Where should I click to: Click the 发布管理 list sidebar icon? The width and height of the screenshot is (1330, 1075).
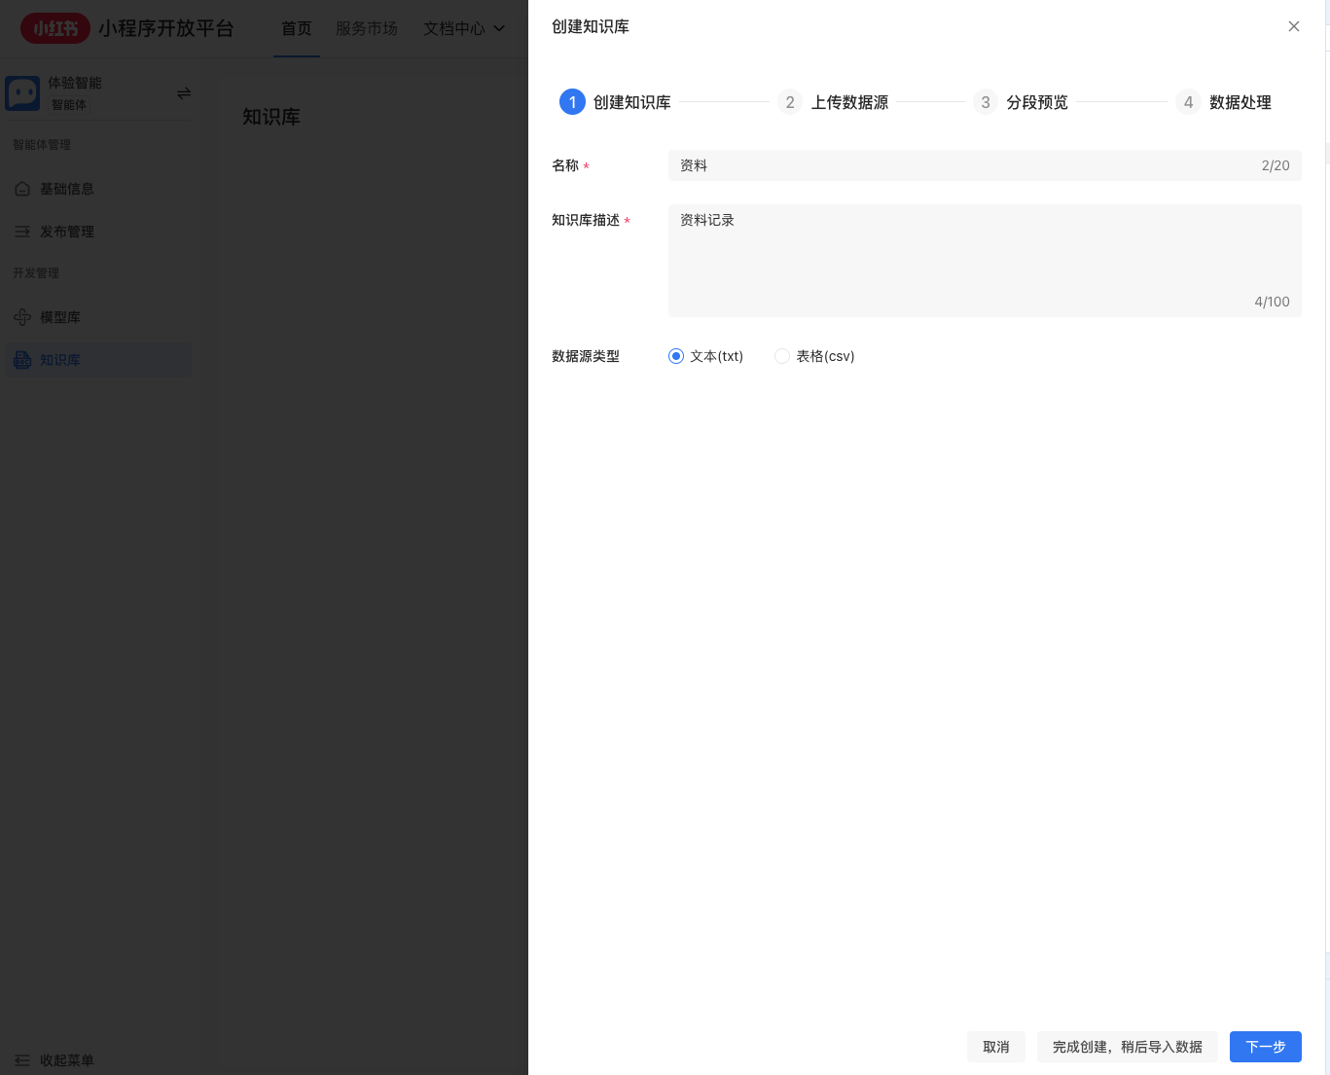(22, 232)
